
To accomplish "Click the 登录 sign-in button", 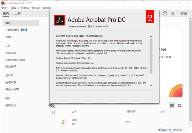I will point(184,13).
